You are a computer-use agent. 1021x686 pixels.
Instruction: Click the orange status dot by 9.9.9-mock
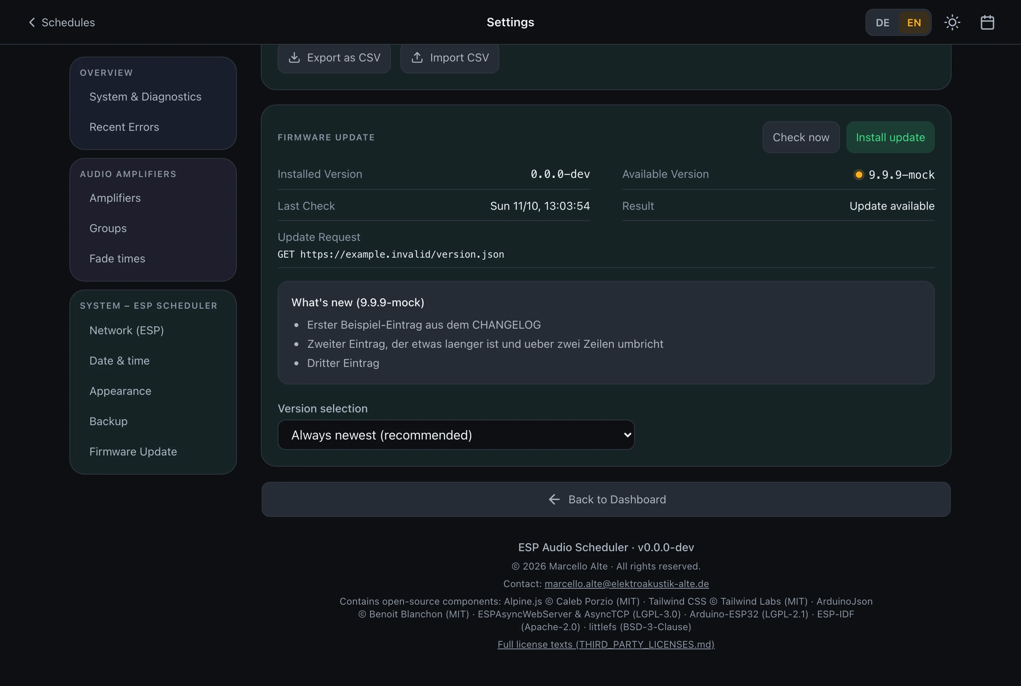(859, 175)
